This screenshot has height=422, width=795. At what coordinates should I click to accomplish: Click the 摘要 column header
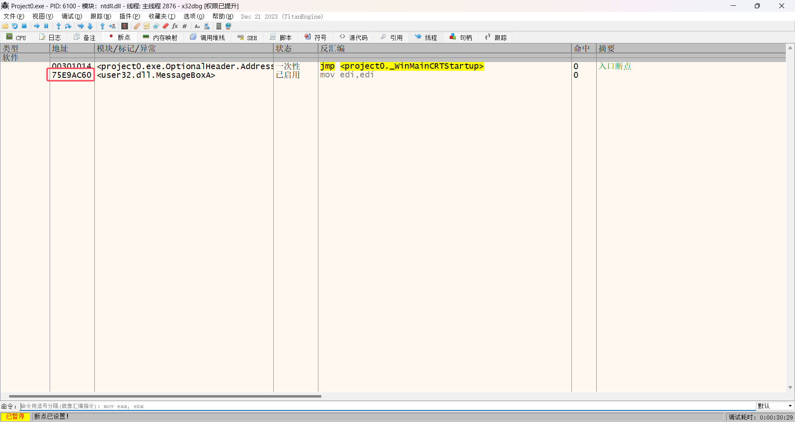point(691,48)
